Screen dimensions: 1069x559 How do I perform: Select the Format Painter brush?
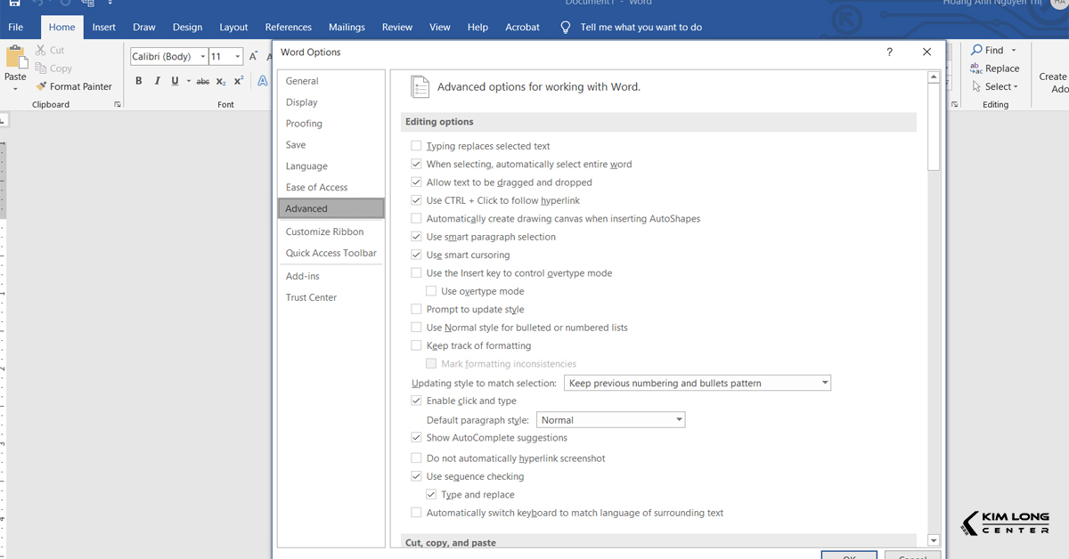pos(42,86)
